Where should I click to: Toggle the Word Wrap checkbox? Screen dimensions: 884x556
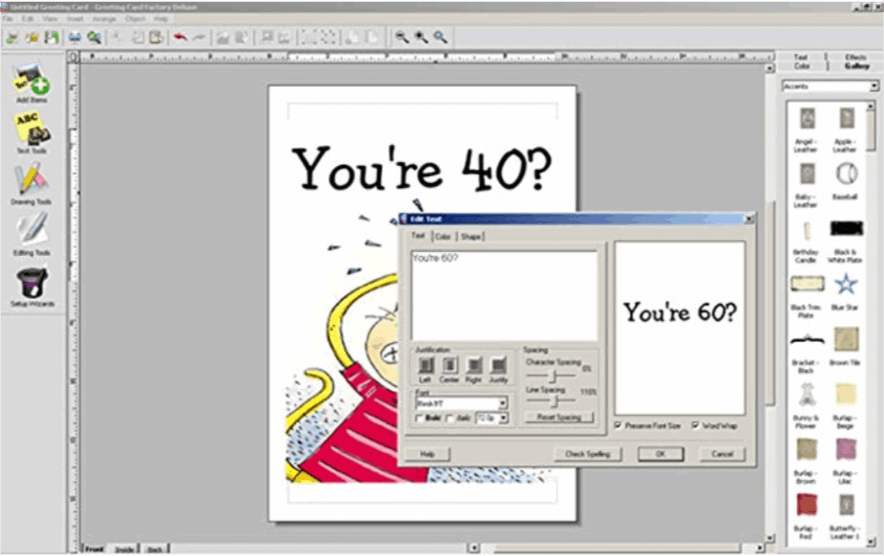pyautogui.click(x=696, y=425)
